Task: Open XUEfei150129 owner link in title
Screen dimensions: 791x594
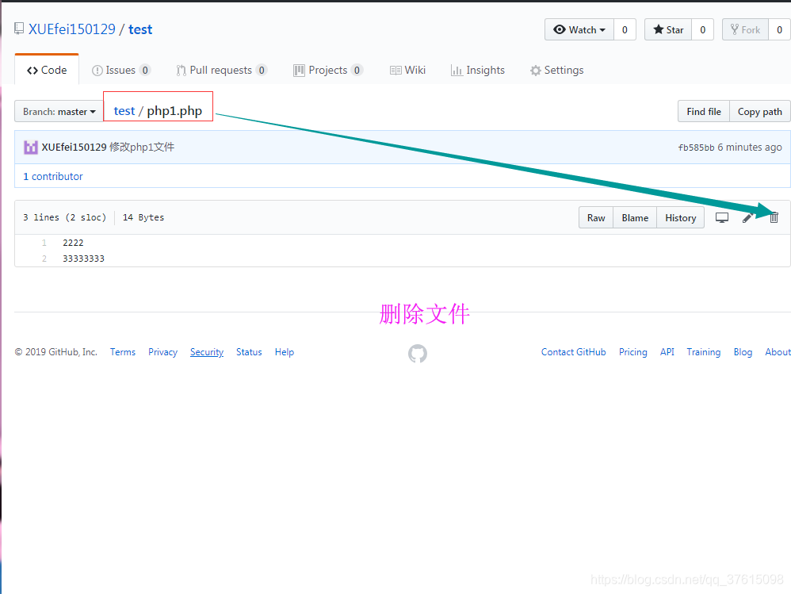Action: click(72, 29)
